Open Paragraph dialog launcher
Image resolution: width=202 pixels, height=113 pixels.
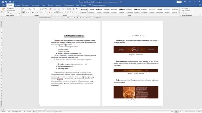pos(78,15)
